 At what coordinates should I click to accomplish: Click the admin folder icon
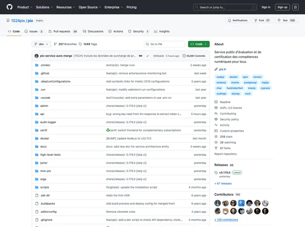[37, 106]
